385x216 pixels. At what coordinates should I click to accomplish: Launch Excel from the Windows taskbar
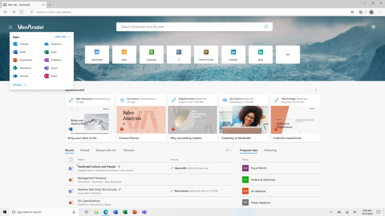point(125,212)
